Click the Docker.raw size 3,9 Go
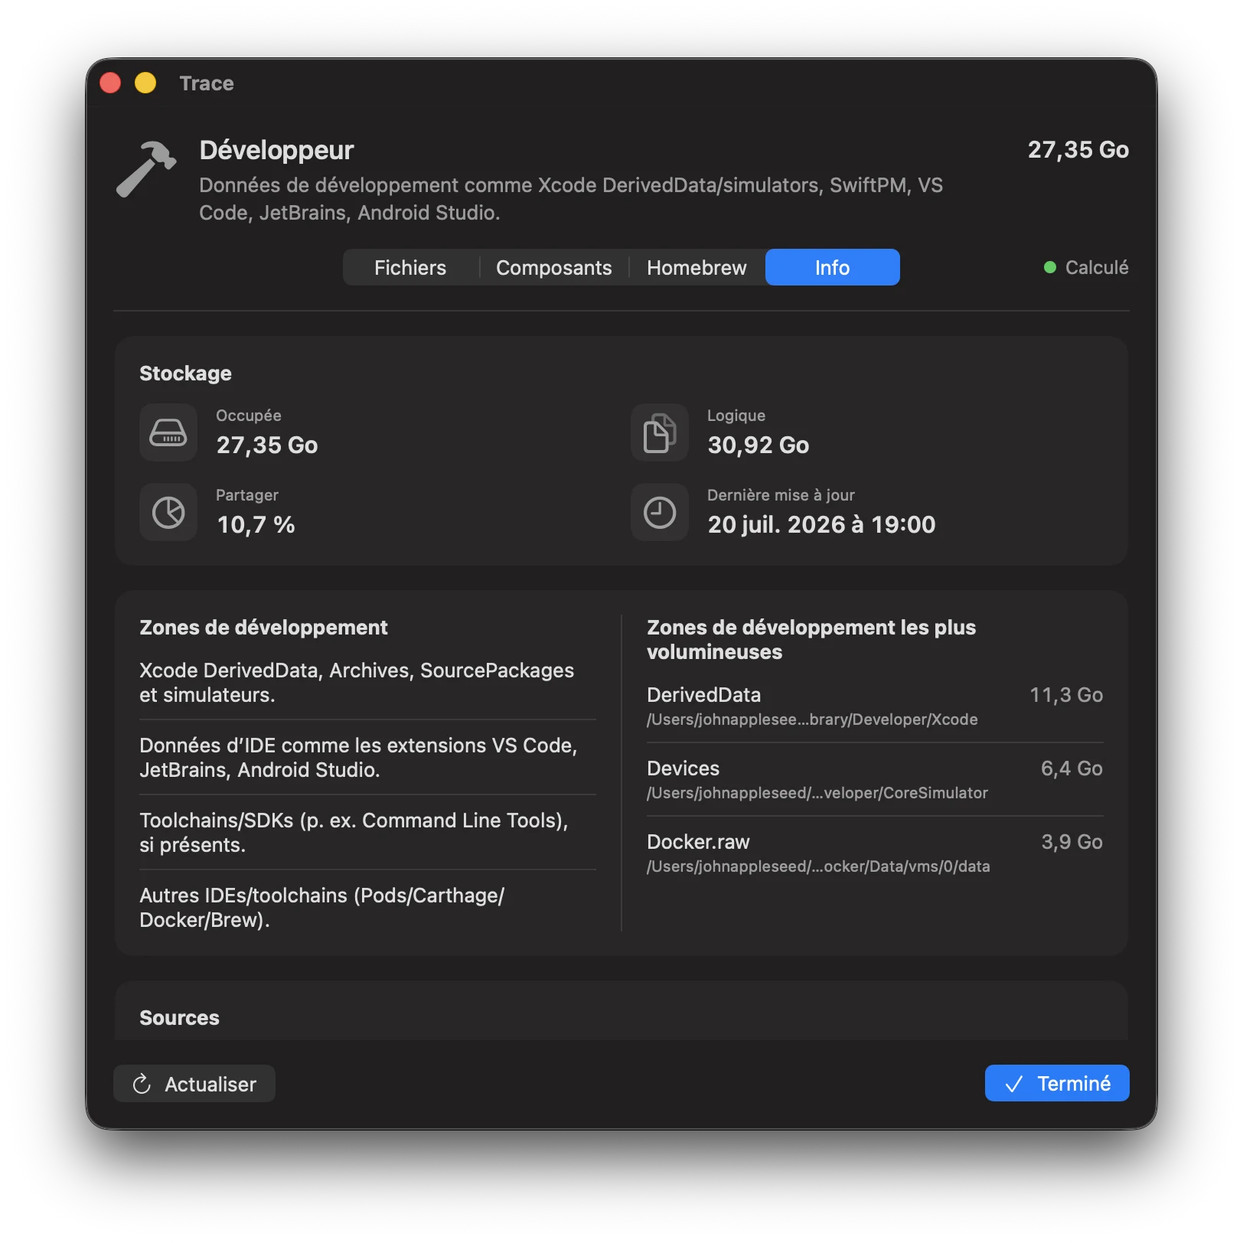The height and width of the screenshot is (1243, 1243). (1072, 842)
